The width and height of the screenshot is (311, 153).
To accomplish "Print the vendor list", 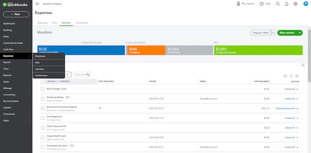I will coord(285,76).
